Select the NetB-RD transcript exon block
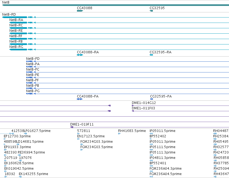 15,17
